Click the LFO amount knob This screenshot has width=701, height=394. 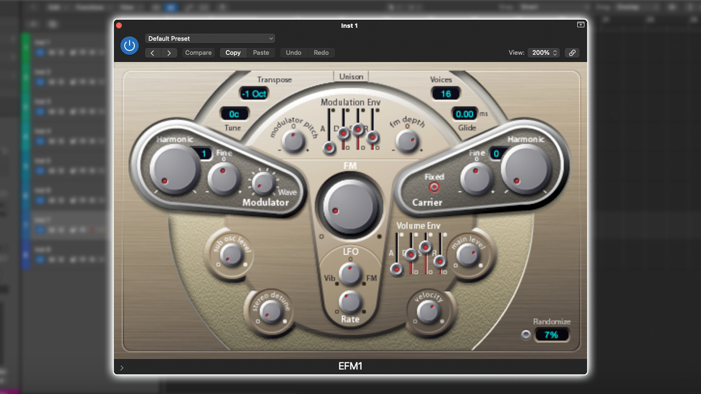[x=350, y=273]
